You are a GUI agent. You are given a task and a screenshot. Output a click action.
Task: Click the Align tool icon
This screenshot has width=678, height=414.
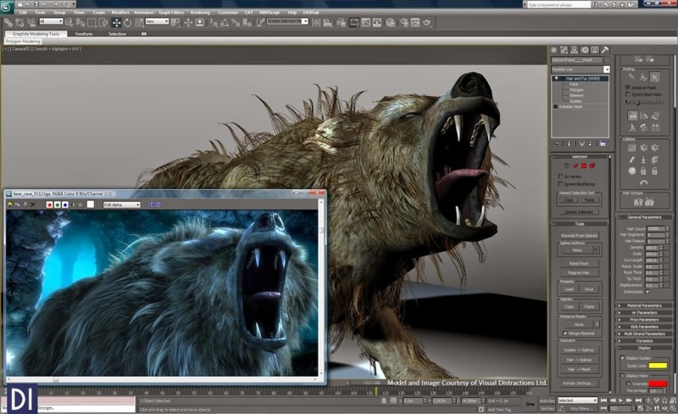point(328,23)
